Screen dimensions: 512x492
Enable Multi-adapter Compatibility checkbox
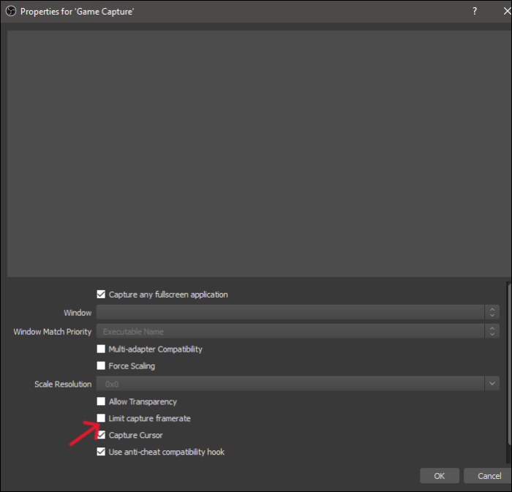pyautogui.click(x=102, y=349)
